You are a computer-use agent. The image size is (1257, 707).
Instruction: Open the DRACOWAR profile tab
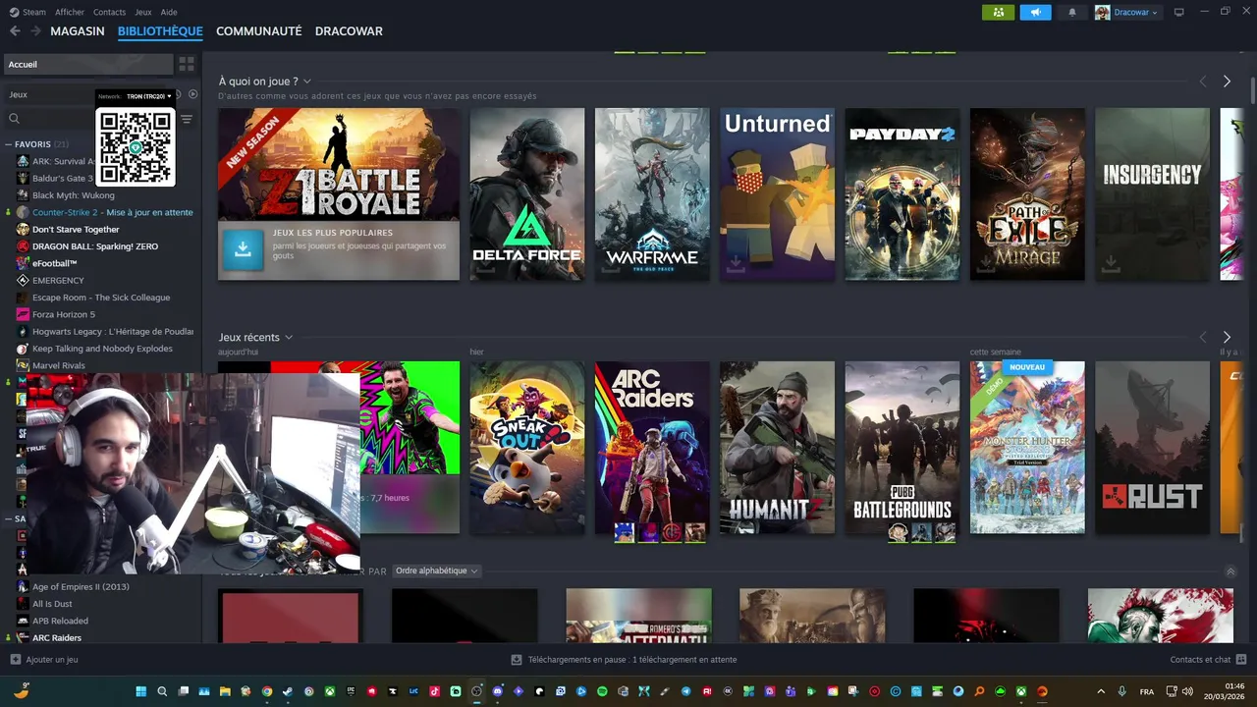(349, 31)
